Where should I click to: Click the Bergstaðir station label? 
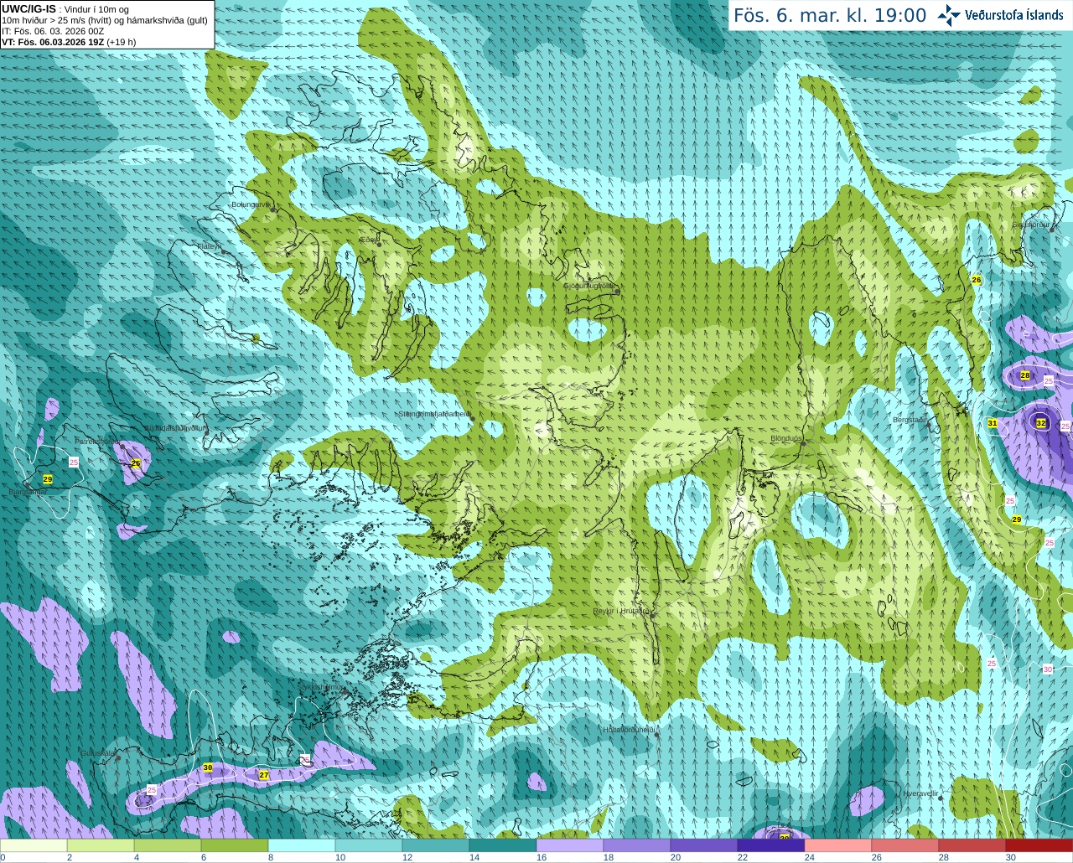(x=910, y=420)
